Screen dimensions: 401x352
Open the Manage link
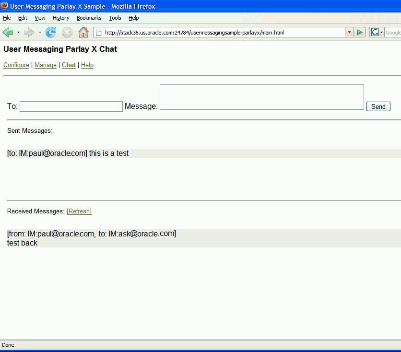[x=45, y=65]
